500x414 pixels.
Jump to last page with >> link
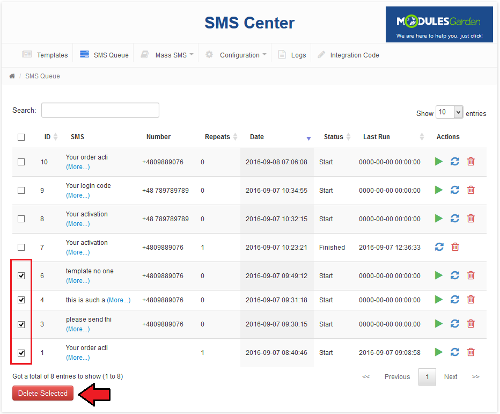(x=475, y=376)
